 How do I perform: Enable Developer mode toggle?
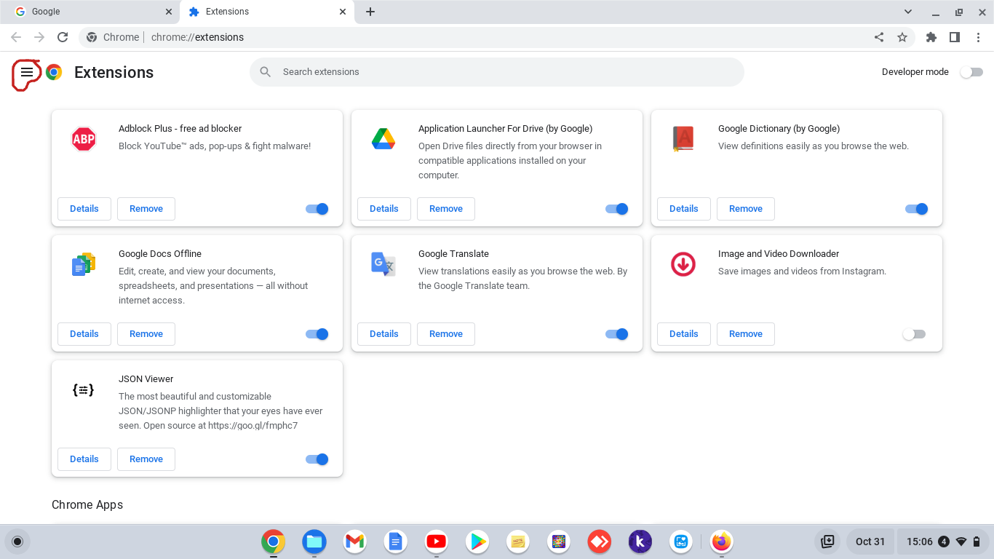click(971, 72)
